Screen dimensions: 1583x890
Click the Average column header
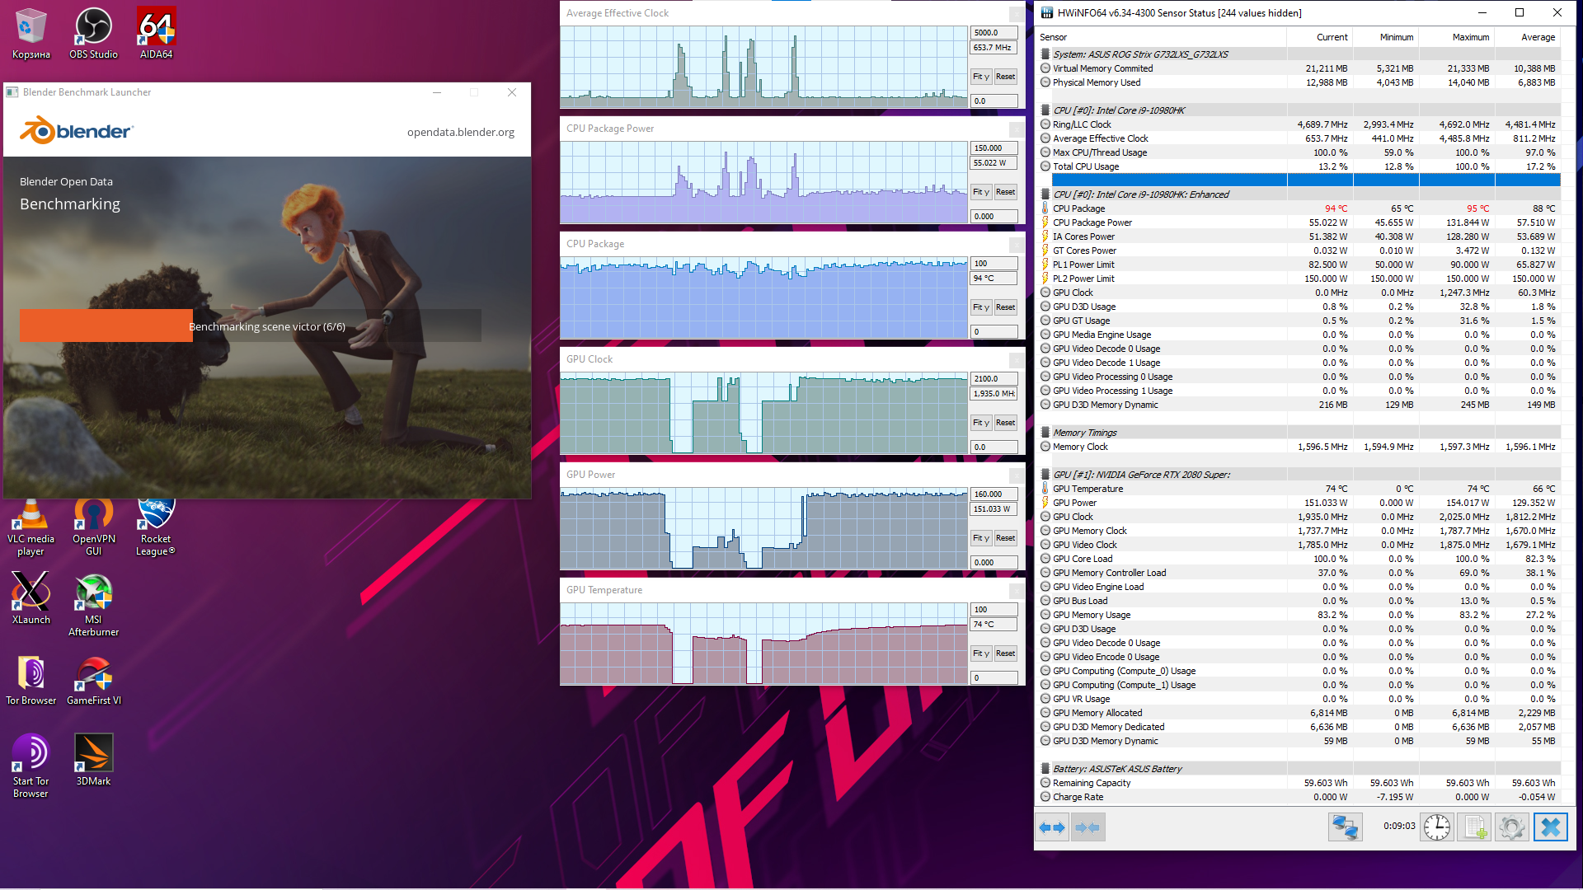click(1527, 37)
